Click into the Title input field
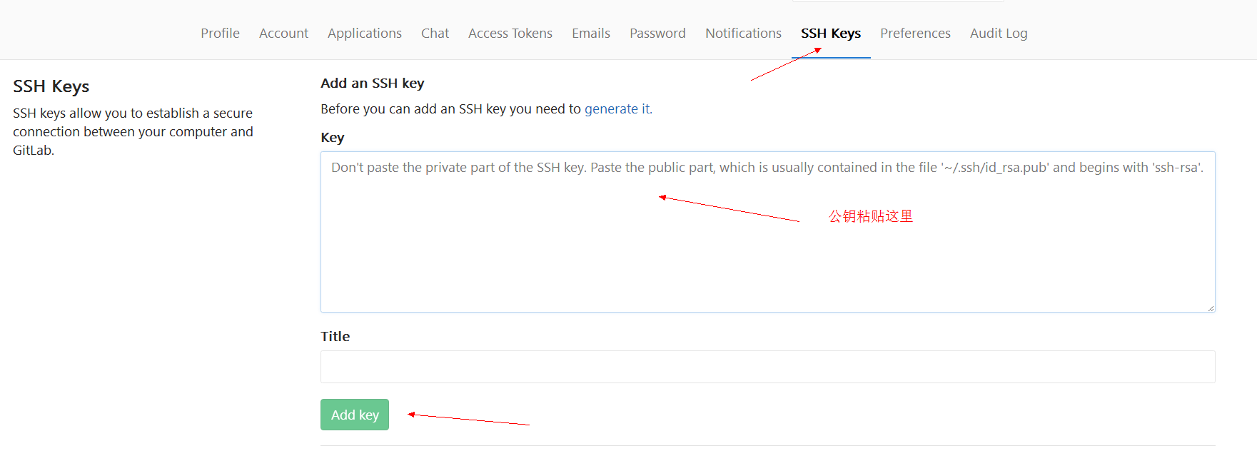The height and width of the screenshot is (456, 1257). tap(767, 367)
